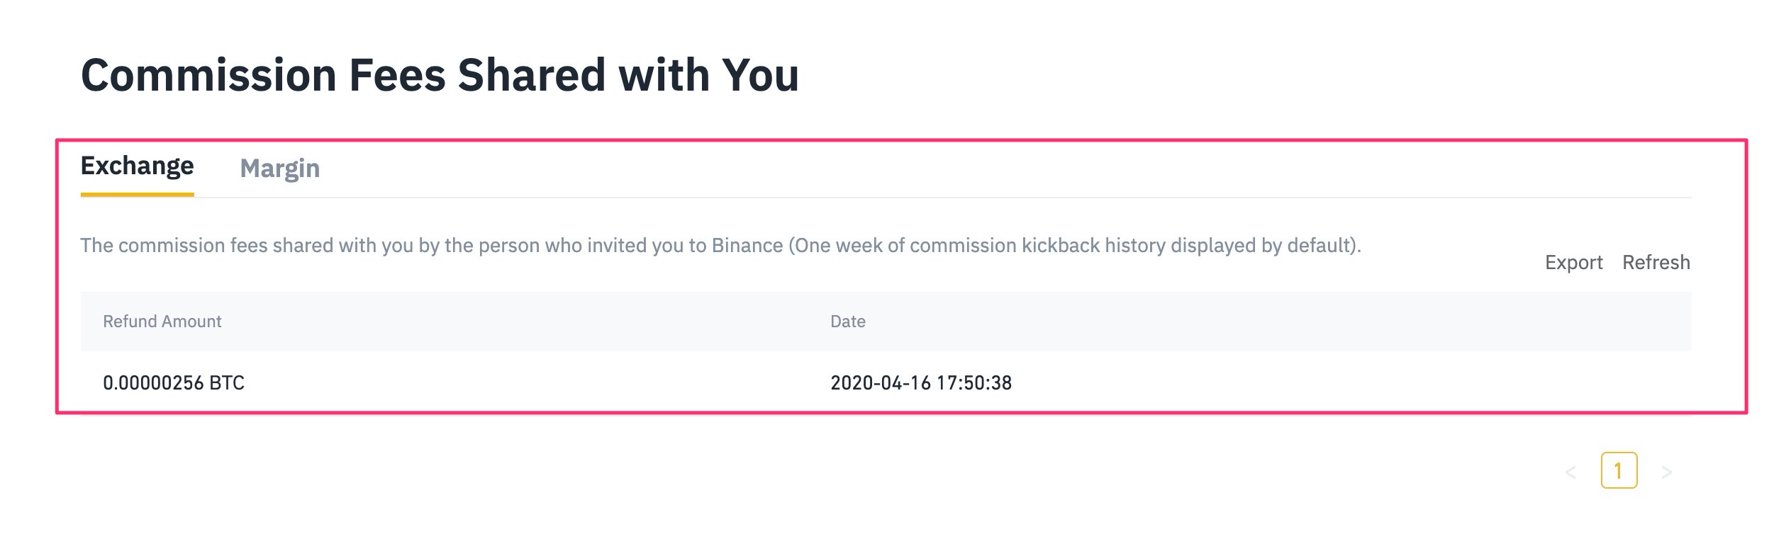Click the word Commission in the page title
1791x534 pixels.
[x=208, y=75]
